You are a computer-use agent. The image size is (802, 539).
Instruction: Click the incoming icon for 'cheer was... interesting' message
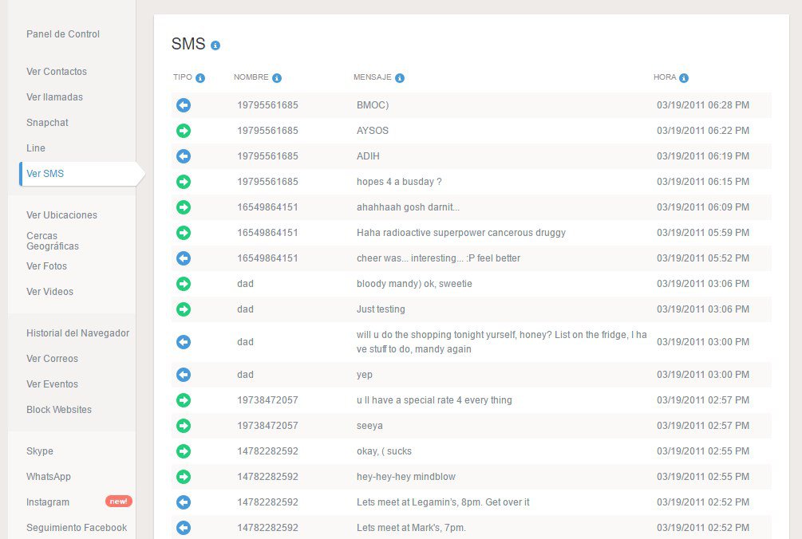pyautogui.click(x=184, y=258)
